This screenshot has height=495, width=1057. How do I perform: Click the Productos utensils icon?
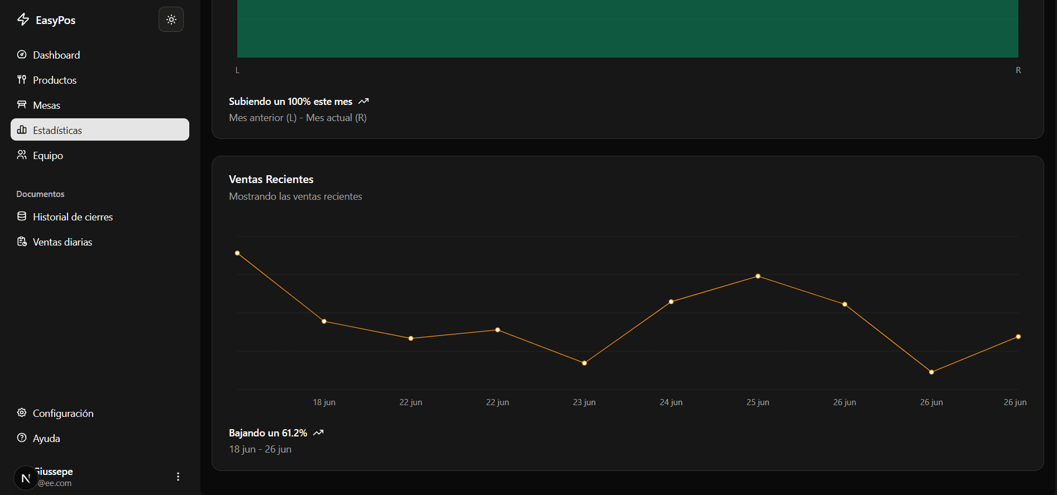coord(22,80)
